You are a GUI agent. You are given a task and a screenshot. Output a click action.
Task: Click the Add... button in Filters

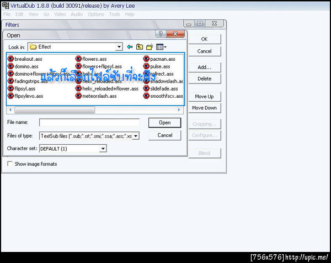(x=204, y=67)
